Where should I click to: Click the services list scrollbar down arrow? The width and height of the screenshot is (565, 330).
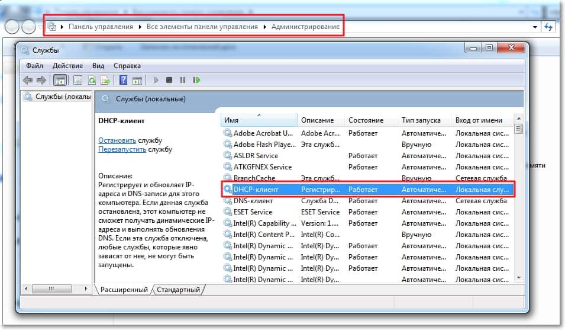518,277
